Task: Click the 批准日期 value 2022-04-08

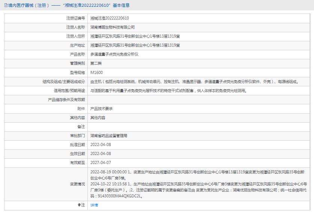Action: pos(101,145)
